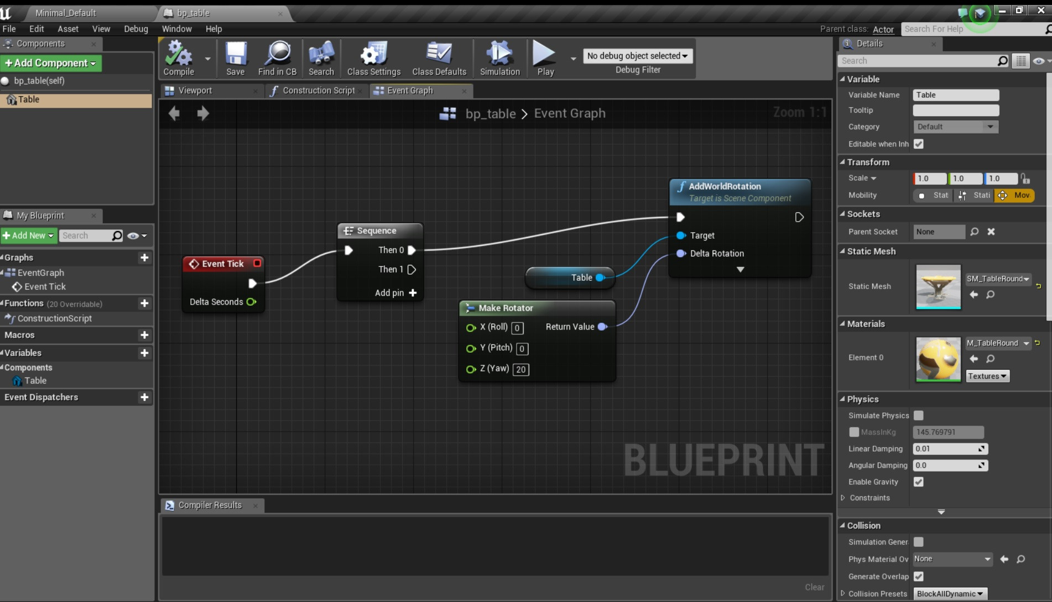Start Simulation from the toolbar
1052x602 pixels.
click(500, 57)
